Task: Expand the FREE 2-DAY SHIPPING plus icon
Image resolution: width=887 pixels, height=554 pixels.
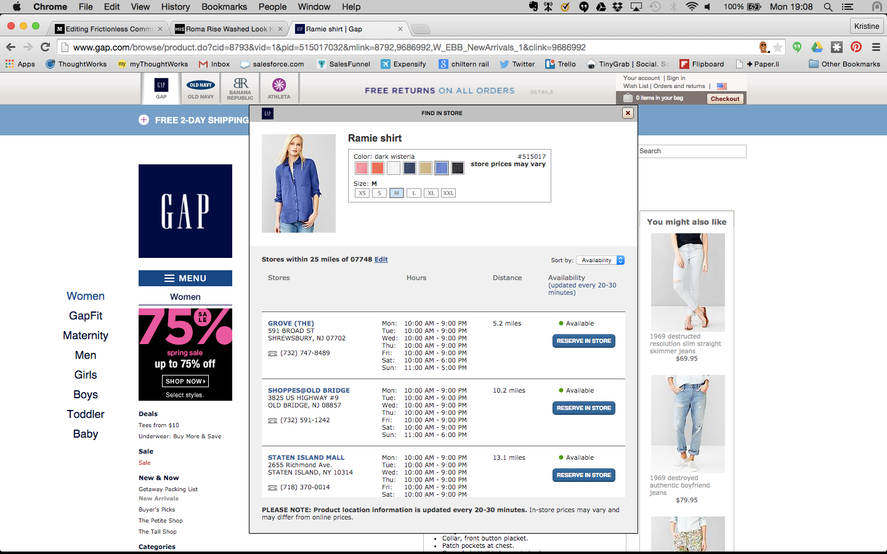Action: pos(144,120)
